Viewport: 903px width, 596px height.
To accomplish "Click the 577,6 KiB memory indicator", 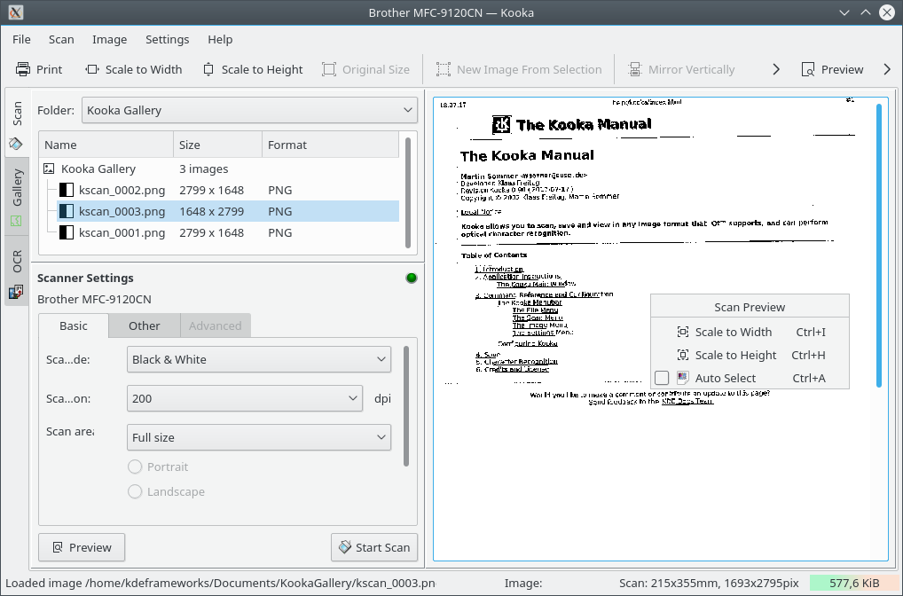I will (x=854, y=583).
